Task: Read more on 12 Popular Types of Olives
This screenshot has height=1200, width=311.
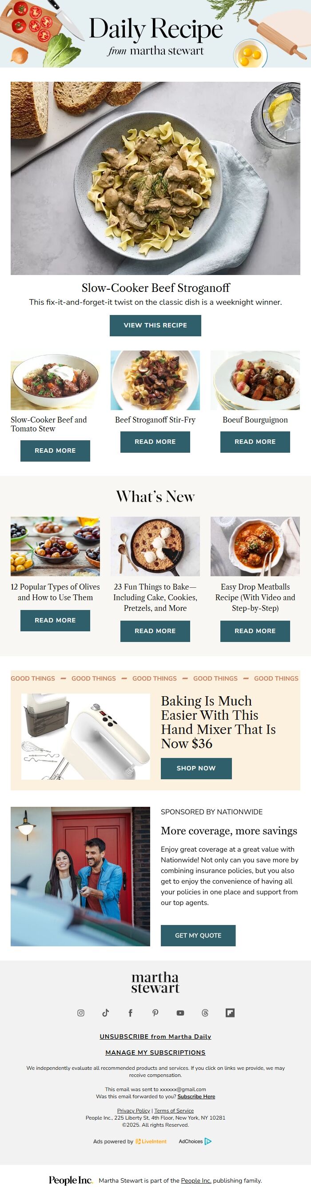Action: (x=56, y=621)
